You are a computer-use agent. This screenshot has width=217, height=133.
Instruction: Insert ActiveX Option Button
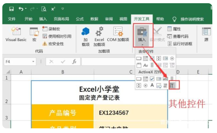145,85
